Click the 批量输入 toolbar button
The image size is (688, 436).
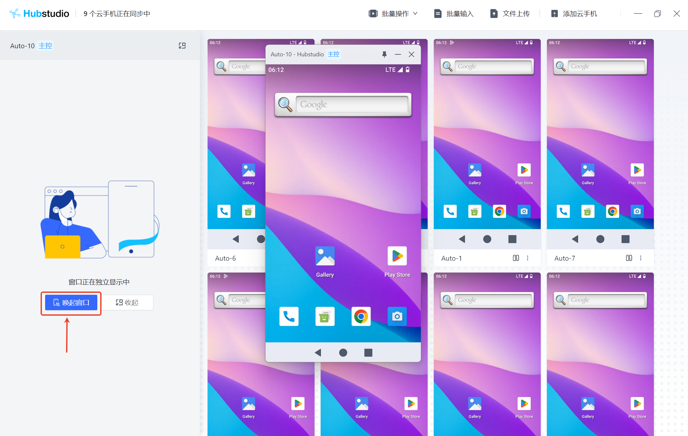pos(454,14)
